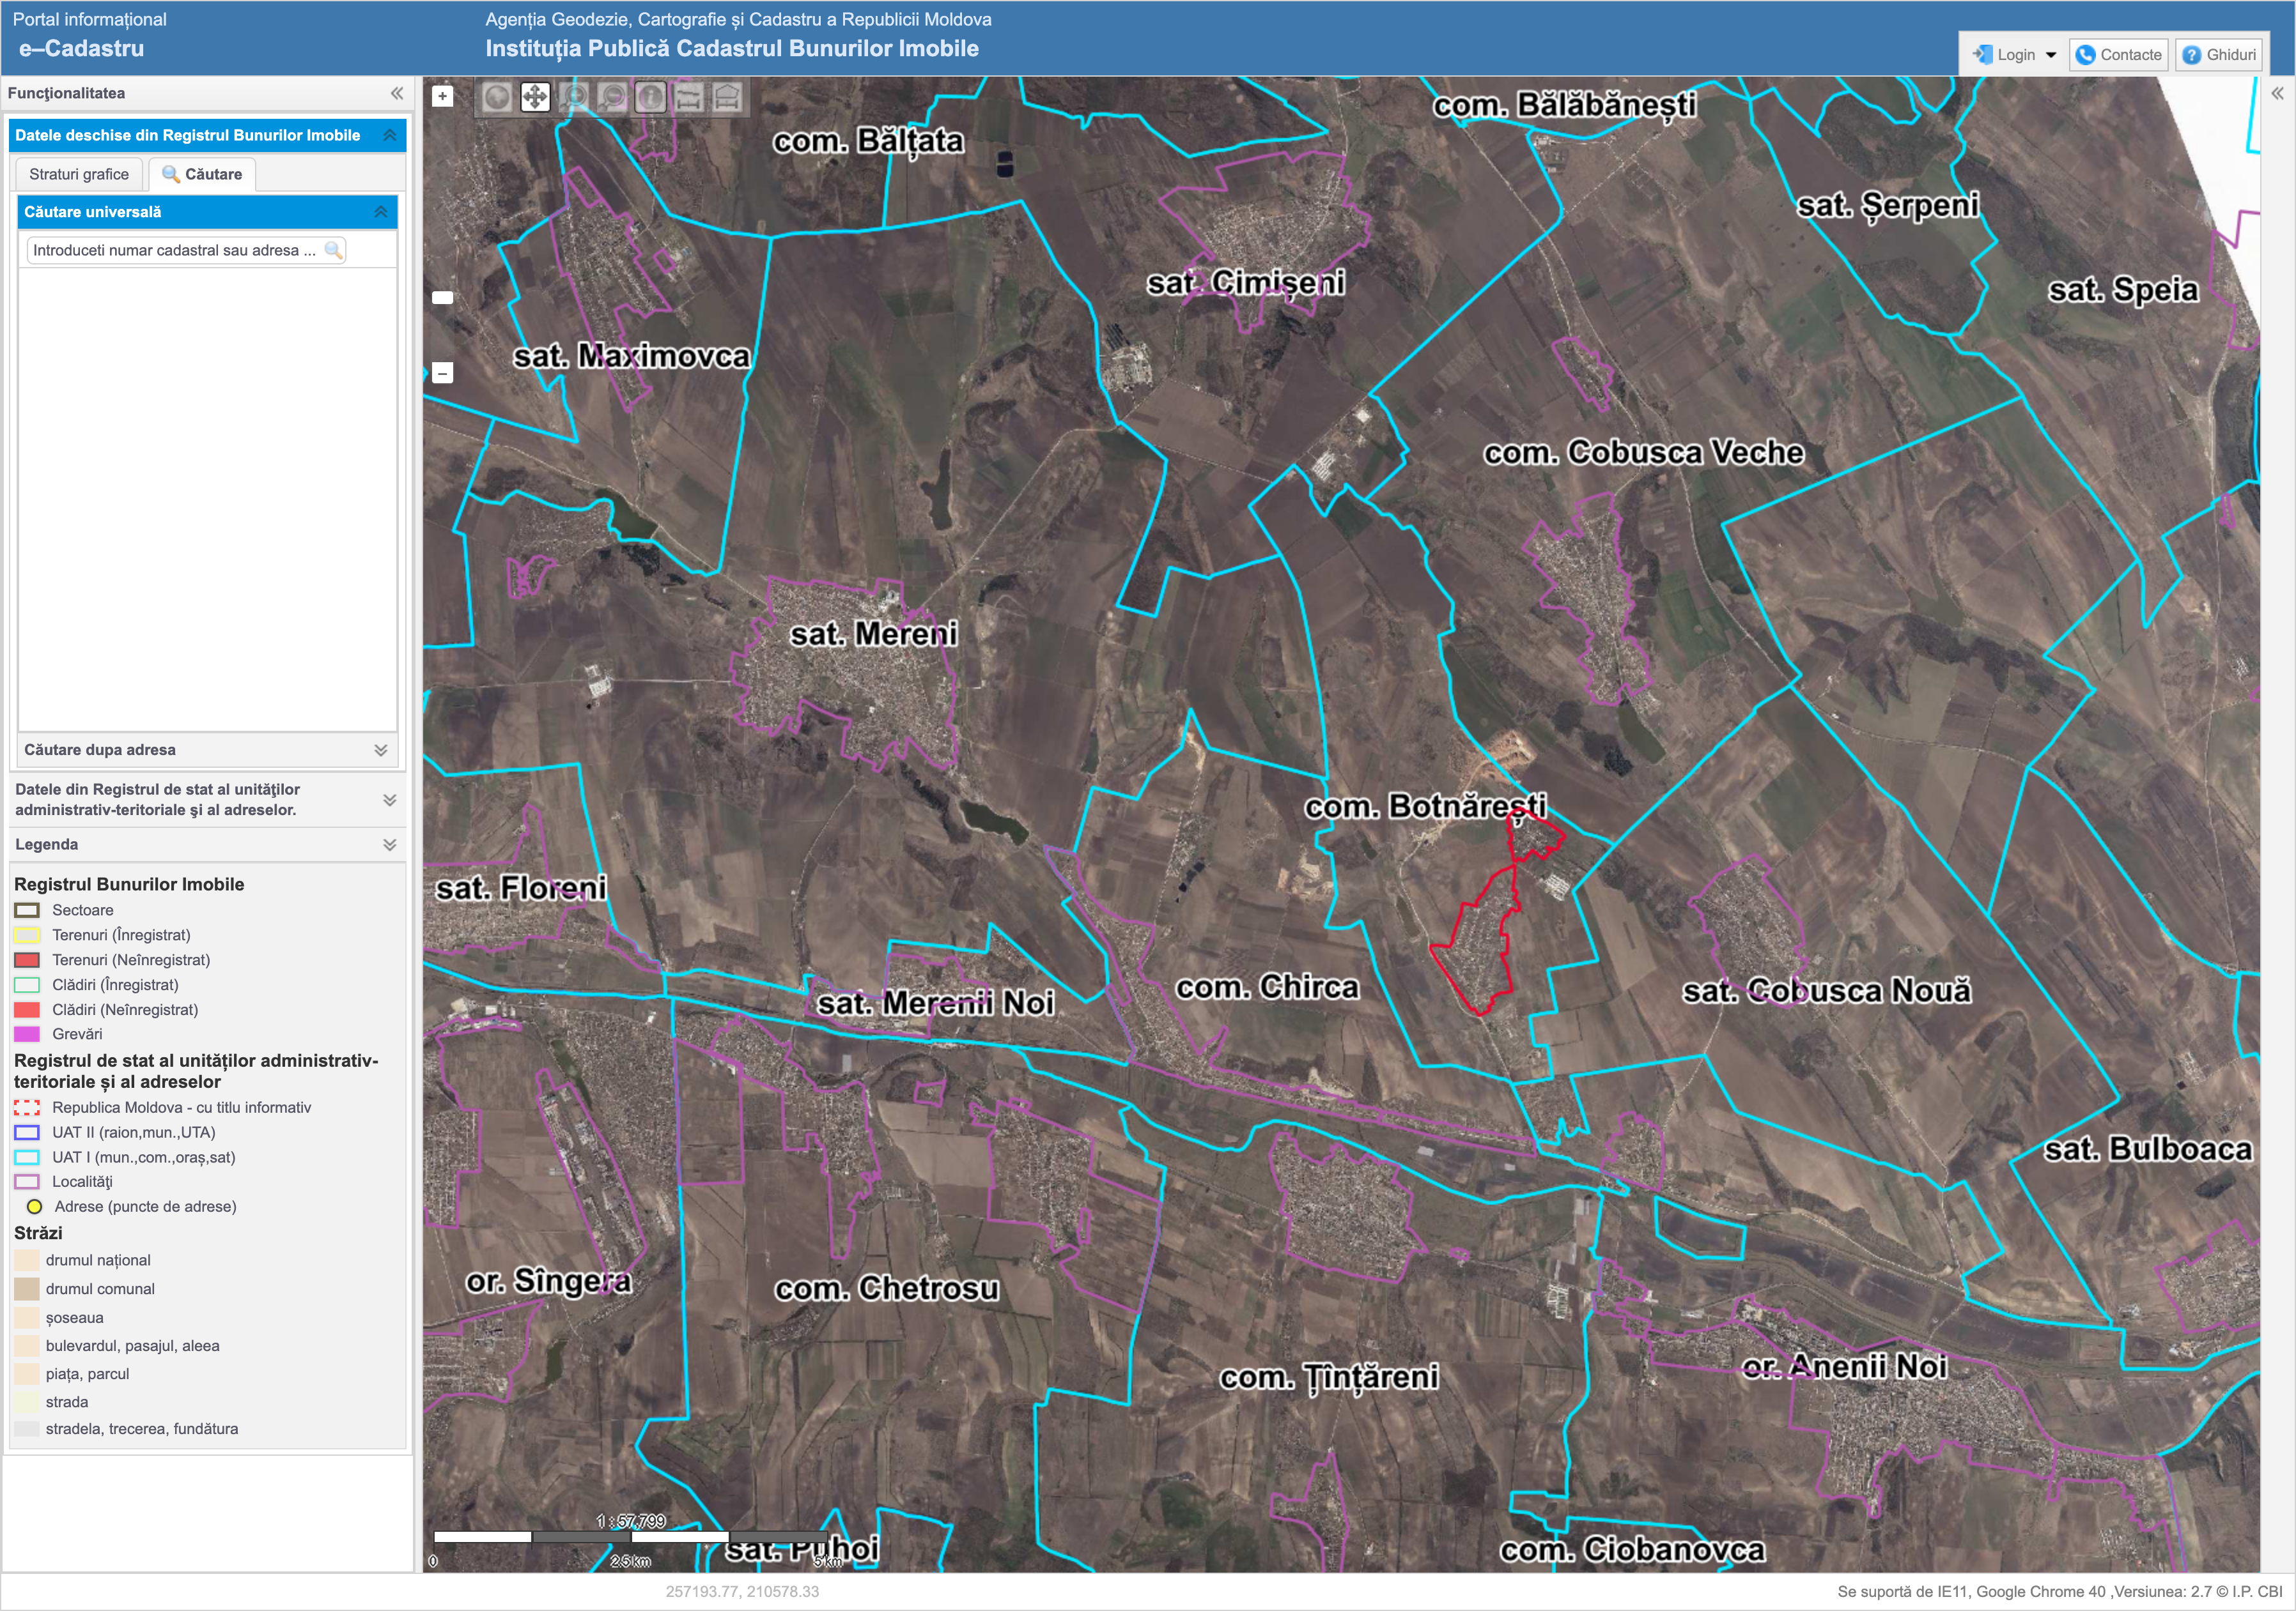
Task: Click the search magnifier in the cadastral field
Action: pyautogui.click(x=333, y=250)
